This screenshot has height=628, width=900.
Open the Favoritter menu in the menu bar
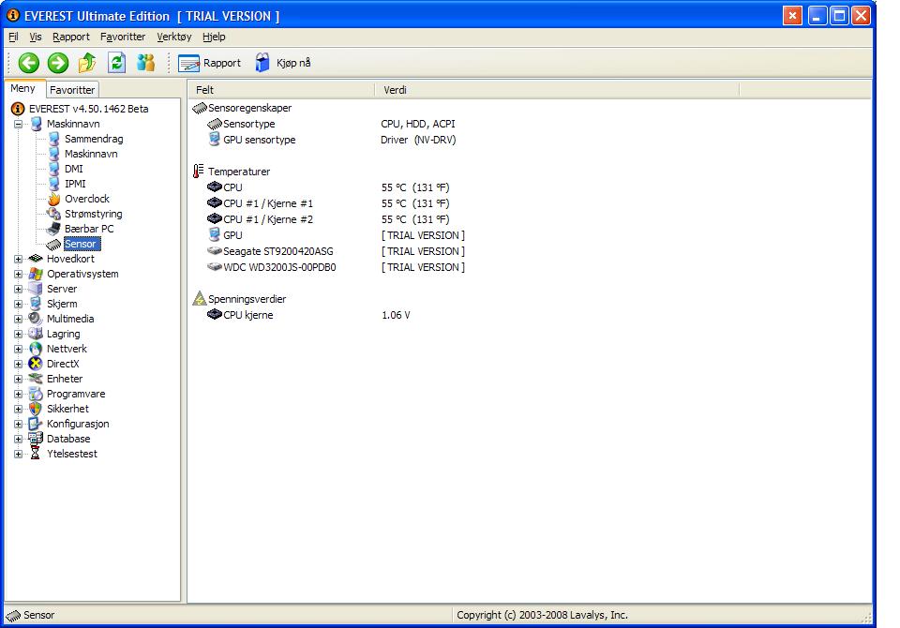click(123, 37)
